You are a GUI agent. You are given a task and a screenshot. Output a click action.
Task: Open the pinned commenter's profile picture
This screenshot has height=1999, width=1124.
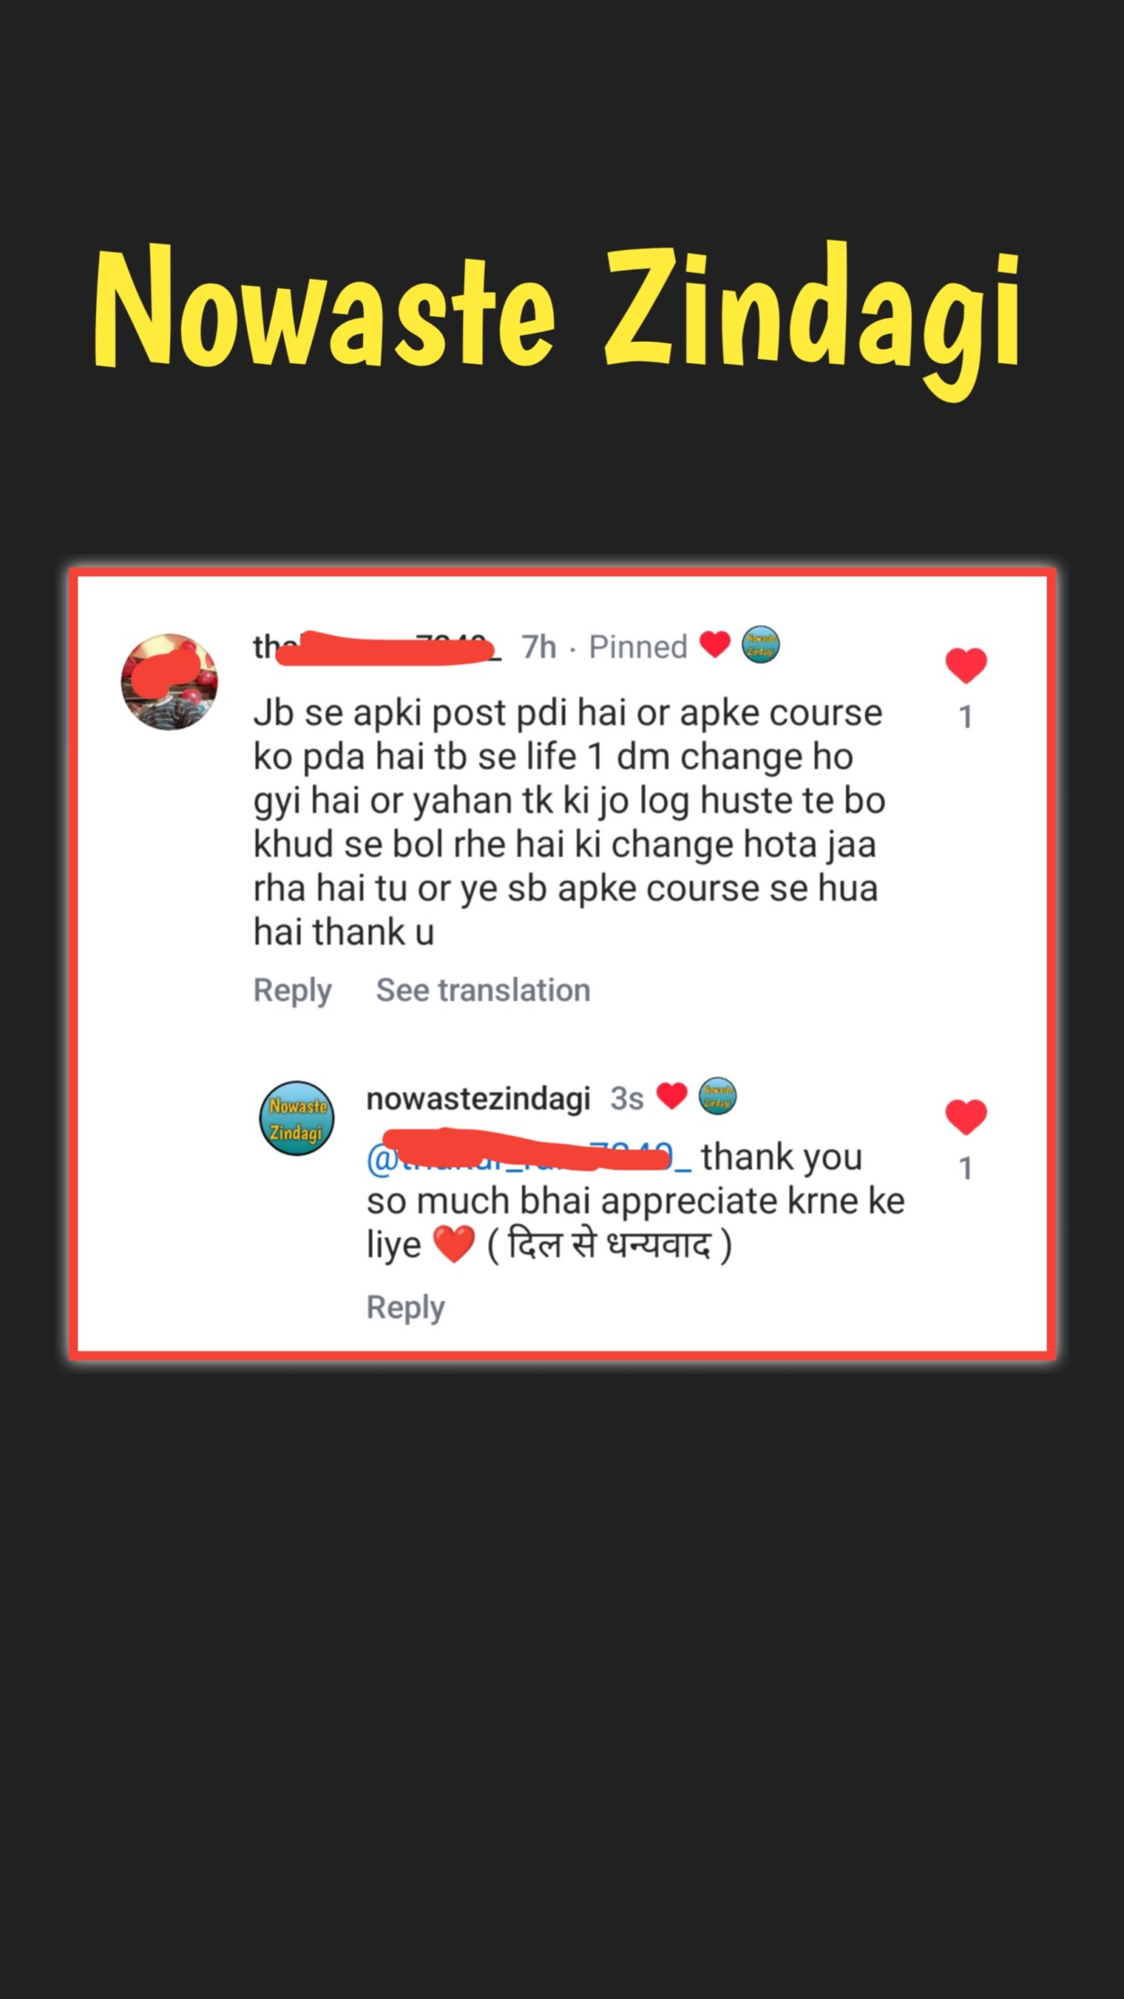[169, 682]
